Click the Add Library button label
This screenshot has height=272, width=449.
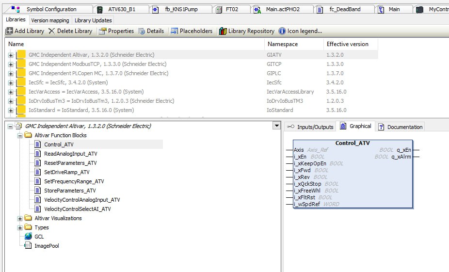tap(29, 31)
